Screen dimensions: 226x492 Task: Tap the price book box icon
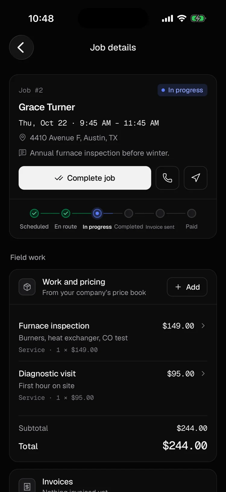click(x=27, y=287)
